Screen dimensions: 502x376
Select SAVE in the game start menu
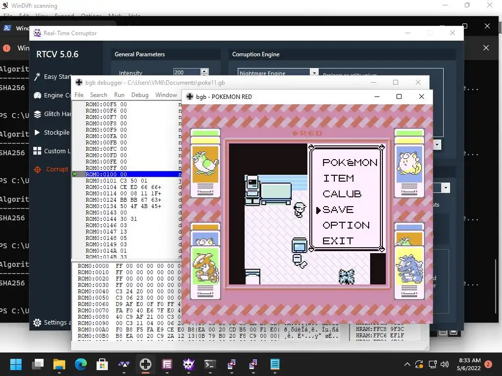338,210
